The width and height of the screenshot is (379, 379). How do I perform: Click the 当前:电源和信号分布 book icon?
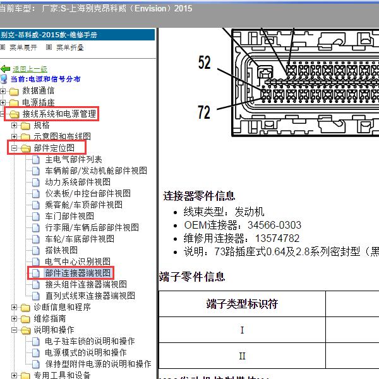(4, 79)
